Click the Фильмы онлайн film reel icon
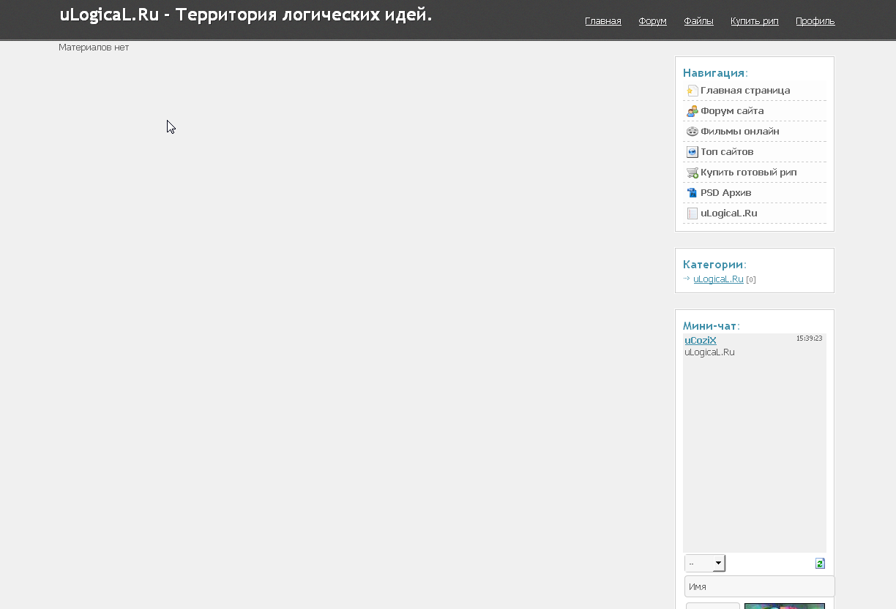896x609 pixels. pos(692,132)
